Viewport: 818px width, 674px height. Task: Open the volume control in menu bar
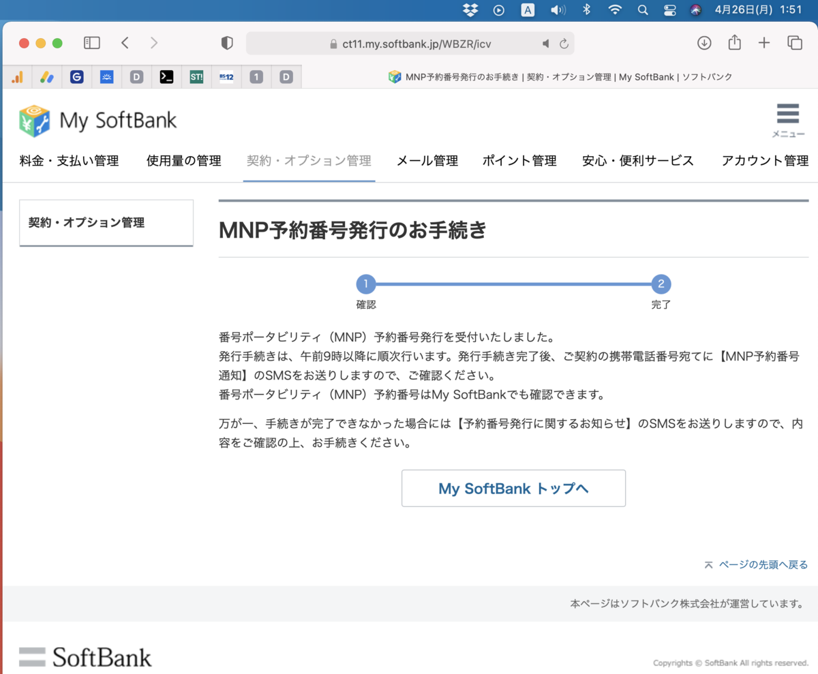point(558,10)
